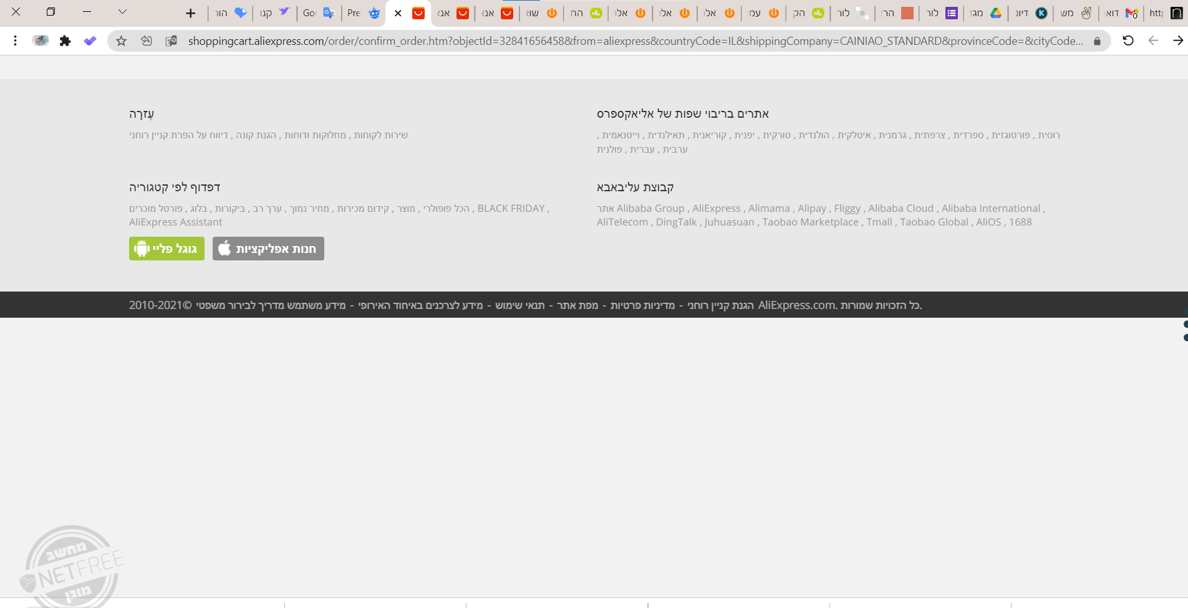The image size is (1188, 608).
Task: Click the left-pointing forward navigation arrow
Action: click(x=1153, y=40)
